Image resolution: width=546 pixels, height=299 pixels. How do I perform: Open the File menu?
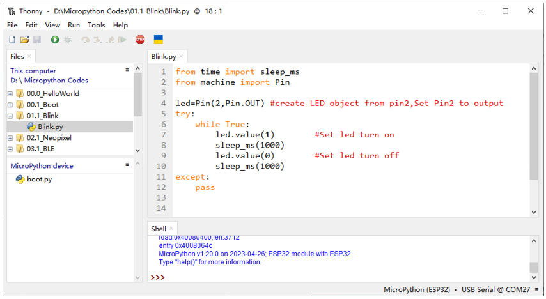pyautogui.click(x=12, y=25)
